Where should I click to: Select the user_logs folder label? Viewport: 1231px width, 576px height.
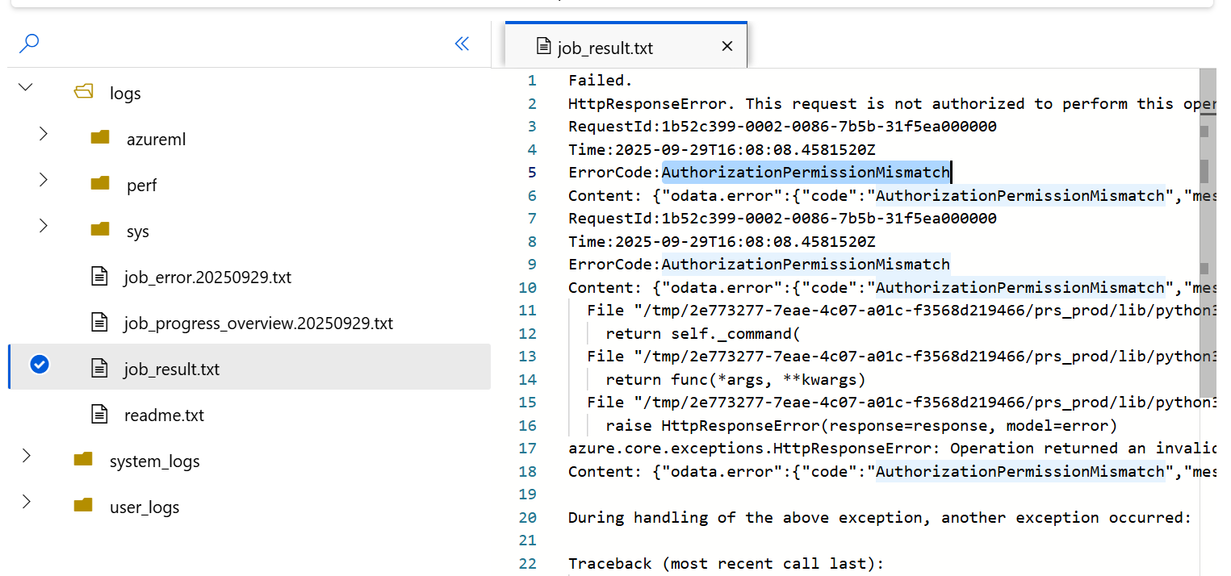point(144,507)
